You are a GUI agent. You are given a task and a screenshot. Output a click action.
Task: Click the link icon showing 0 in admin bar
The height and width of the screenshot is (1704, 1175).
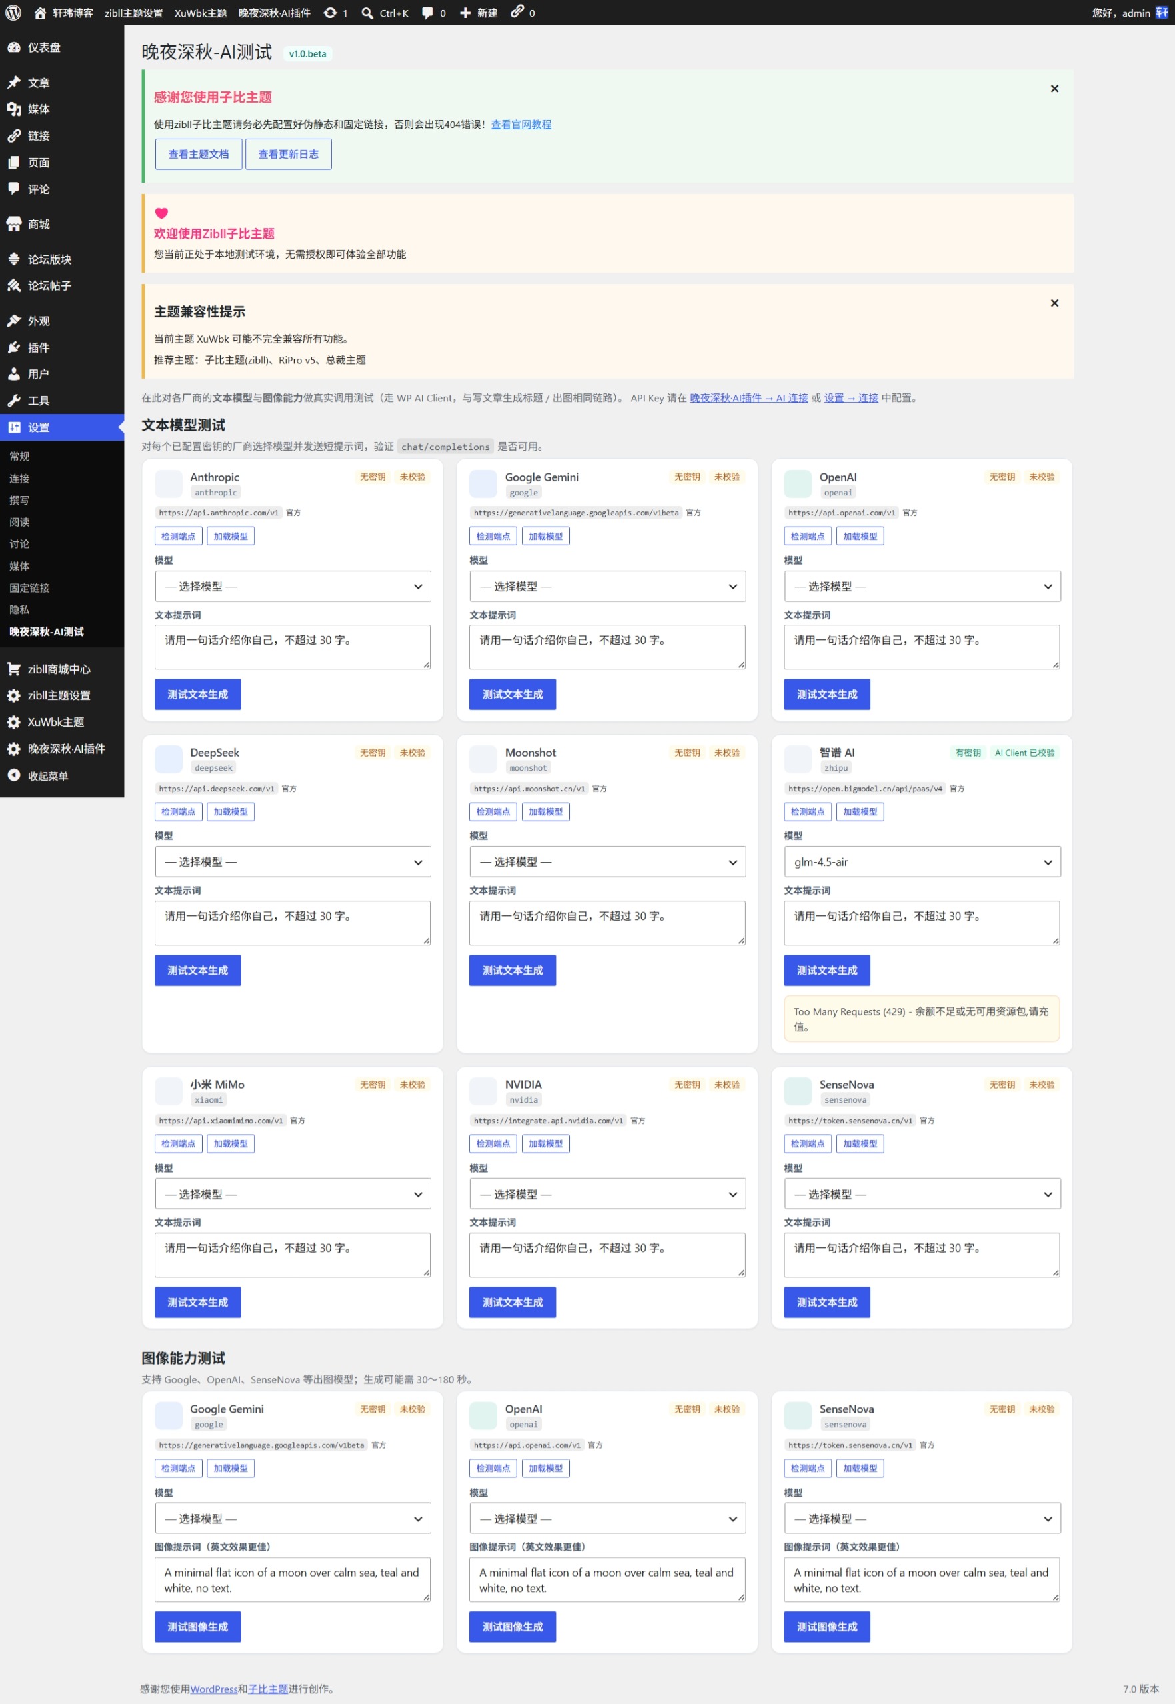518,11
